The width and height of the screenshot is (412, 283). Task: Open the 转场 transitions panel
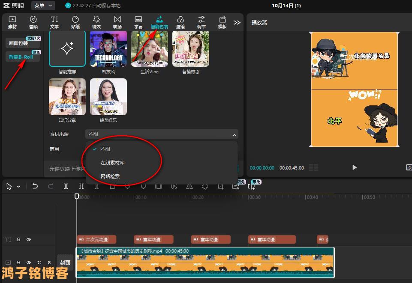[x=117, y=22]
